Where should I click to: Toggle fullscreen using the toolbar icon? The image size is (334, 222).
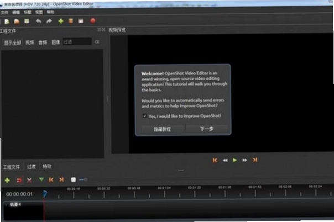pyautogui.click(x=81, y=21)
